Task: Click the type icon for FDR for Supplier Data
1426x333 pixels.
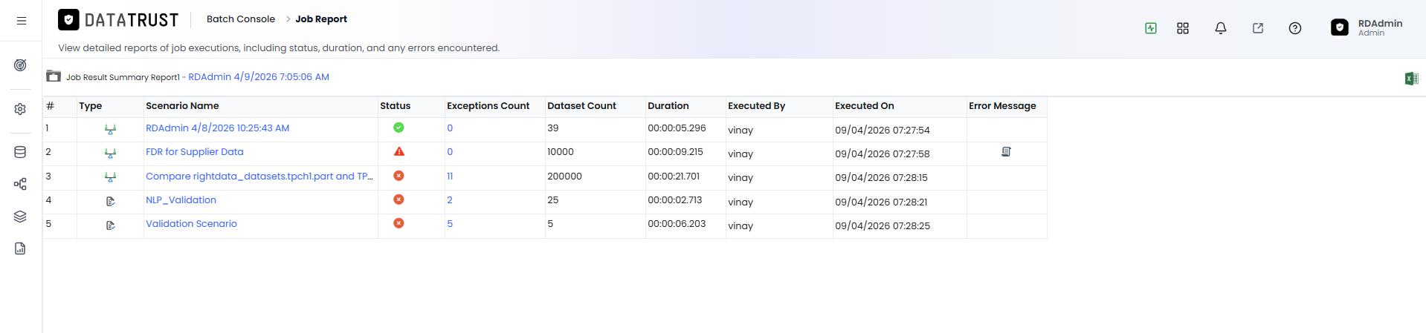Action: pyautogui.click(x=110, y=153)
